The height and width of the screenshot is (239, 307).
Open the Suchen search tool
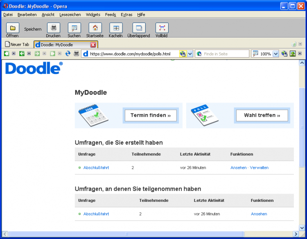(x=74, y=28)
